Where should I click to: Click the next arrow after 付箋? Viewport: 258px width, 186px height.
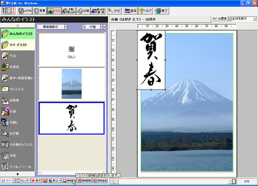pyautogui.click(x=104, y=27)
